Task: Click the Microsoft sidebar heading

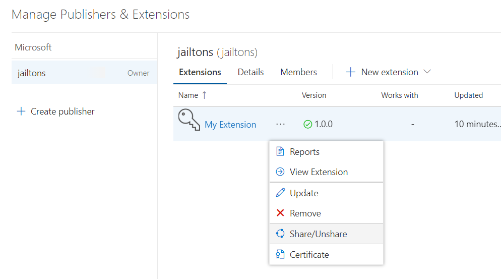Action: (x=33, y=47)
